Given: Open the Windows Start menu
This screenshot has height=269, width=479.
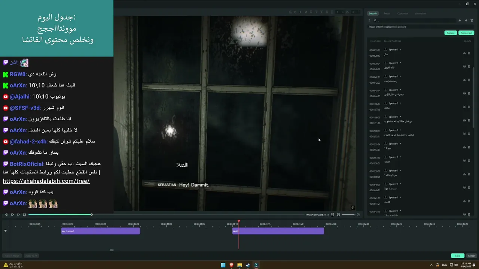Looking at the screenshot, I should [223, 265].
